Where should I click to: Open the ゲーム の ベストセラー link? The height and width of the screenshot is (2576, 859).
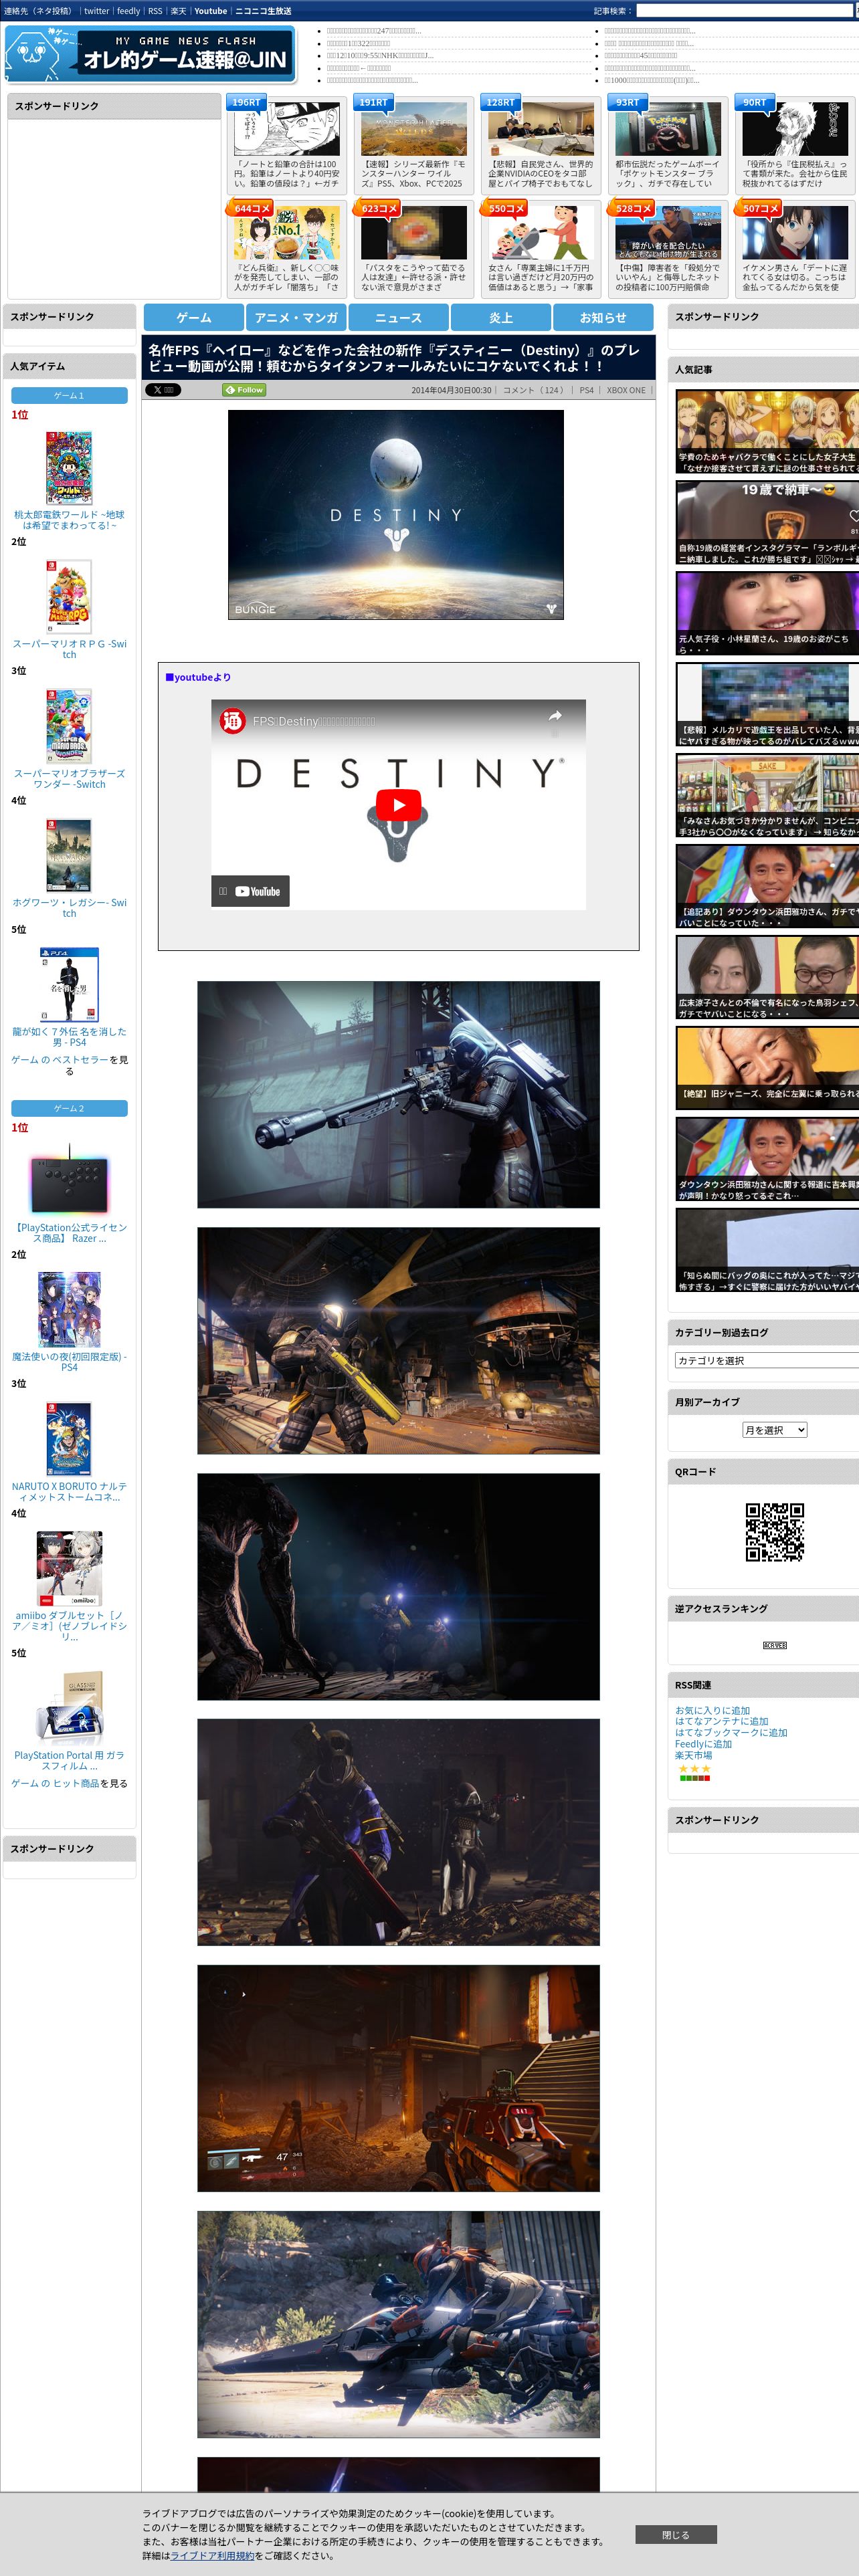59,1059
